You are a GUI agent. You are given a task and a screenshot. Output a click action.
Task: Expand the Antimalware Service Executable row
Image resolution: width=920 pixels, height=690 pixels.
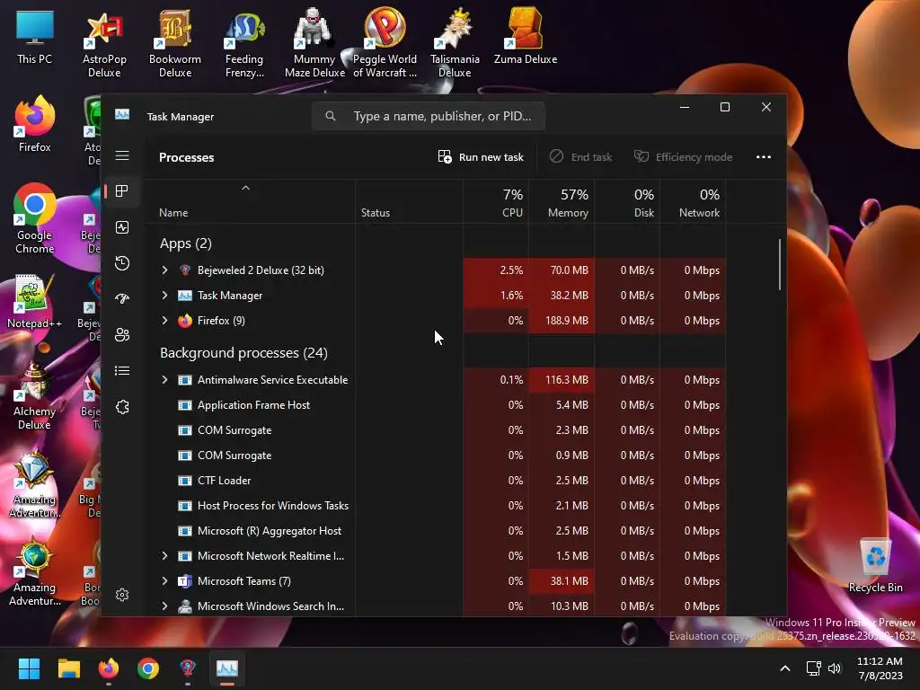165,380
